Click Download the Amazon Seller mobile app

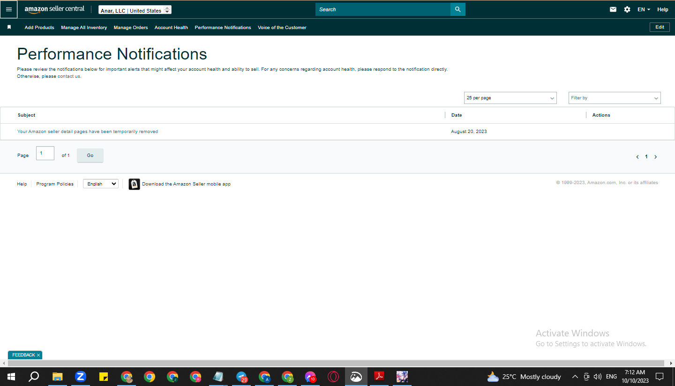click(187, 184)
